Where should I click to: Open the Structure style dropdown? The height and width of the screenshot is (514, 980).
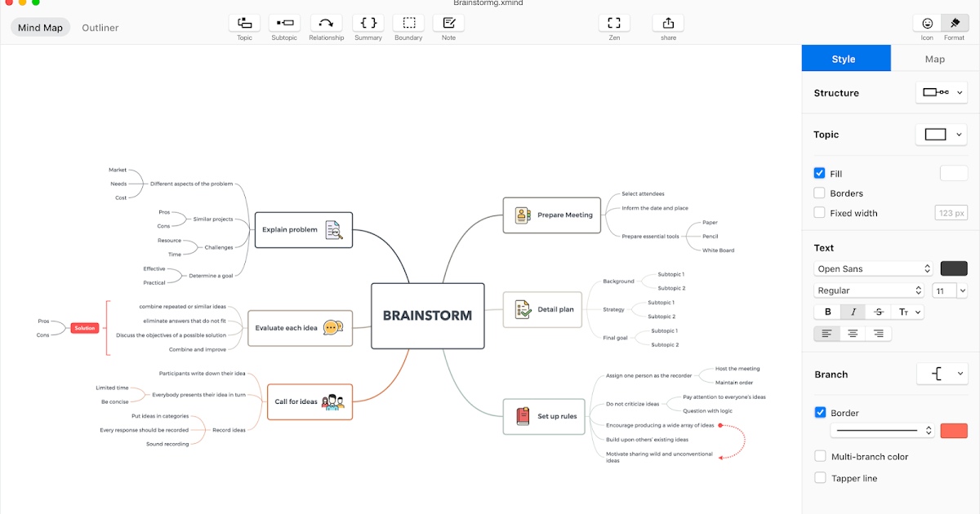point(941,93)
